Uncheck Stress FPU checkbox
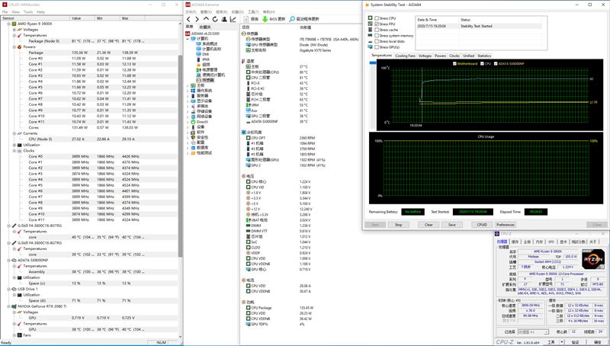This screenshot has width=610, height=346. click(377, 24)
